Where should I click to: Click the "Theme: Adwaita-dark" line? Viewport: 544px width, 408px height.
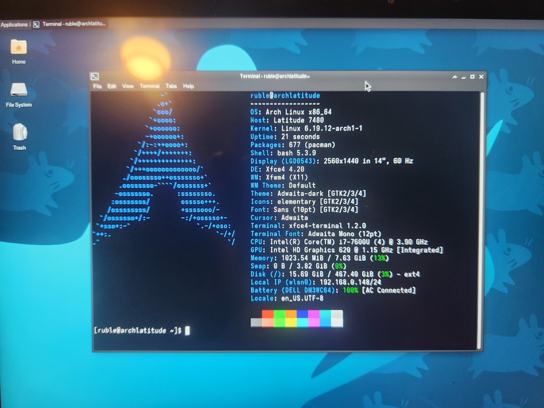point(308,193)
